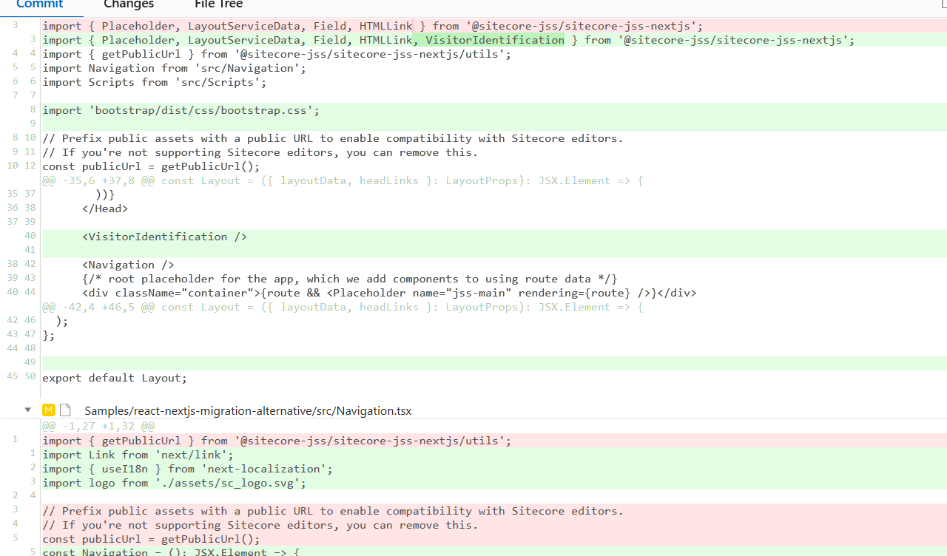947x556 pixels.
Task: Select the removed HTMLLink import line
Action: 372,26
